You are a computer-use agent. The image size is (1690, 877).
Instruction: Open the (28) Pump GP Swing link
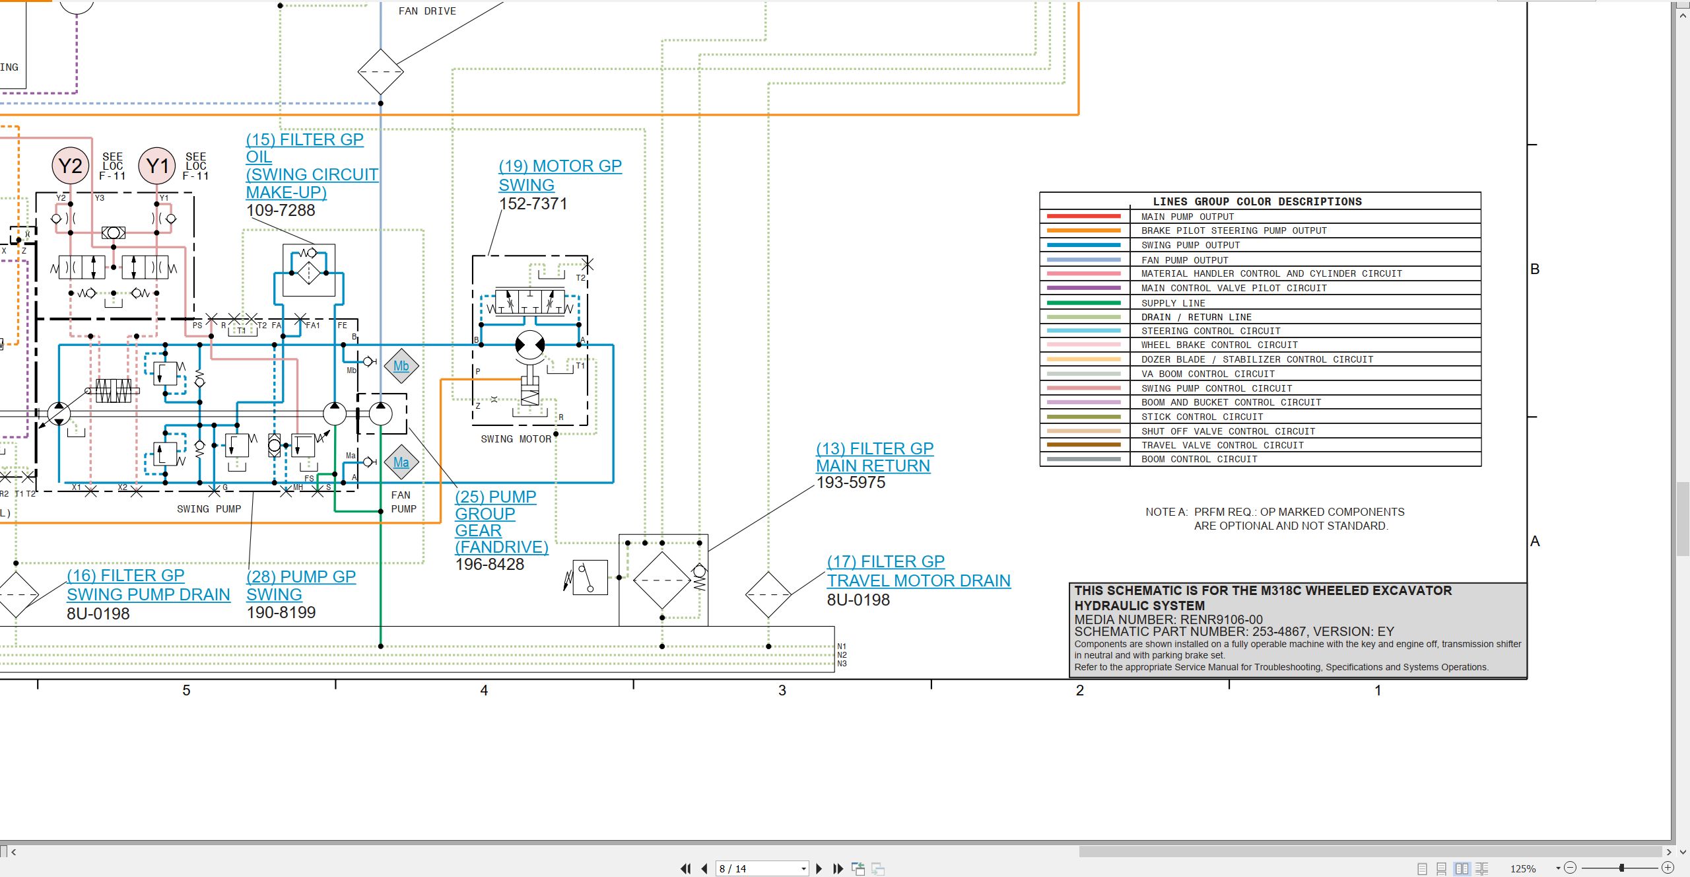pos(301,585)
